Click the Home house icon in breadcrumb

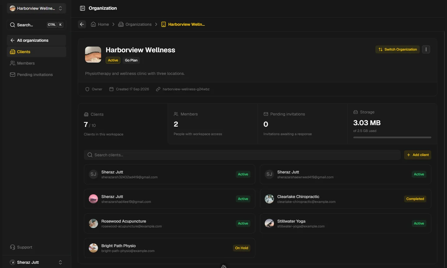93,24
